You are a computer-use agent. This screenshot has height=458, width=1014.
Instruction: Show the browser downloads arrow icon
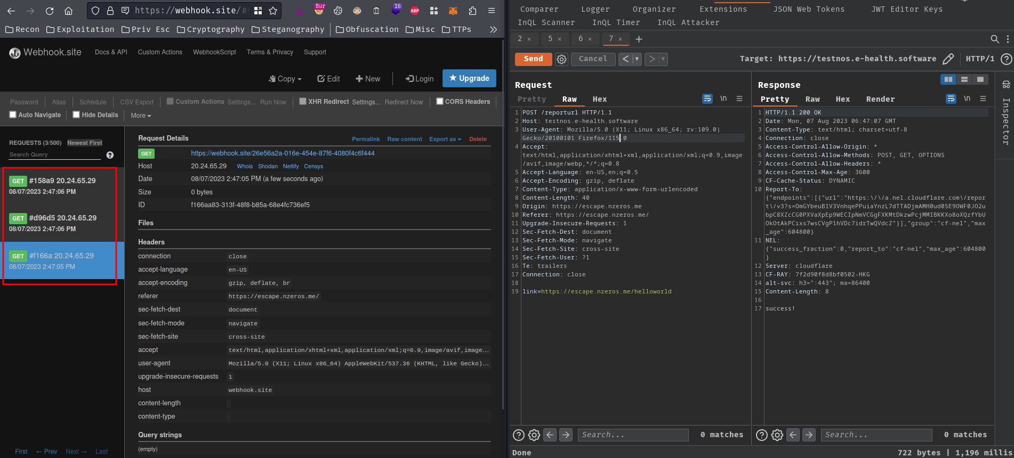point(300,11)
